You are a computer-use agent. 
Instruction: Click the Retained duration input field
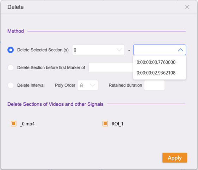point(154,85)
